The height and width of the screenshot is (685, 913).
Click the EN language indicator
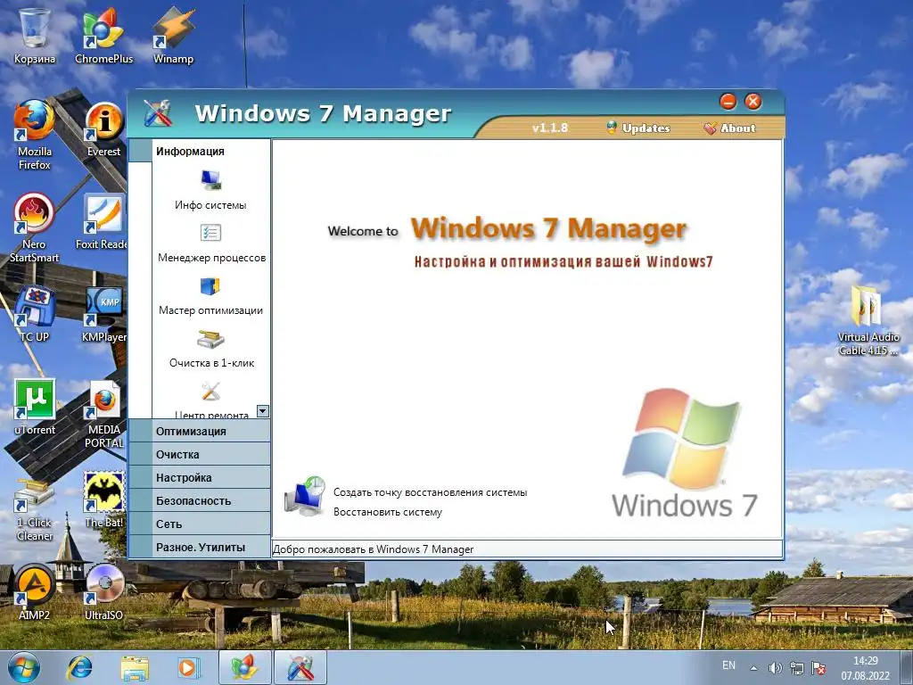click(728, 665)
